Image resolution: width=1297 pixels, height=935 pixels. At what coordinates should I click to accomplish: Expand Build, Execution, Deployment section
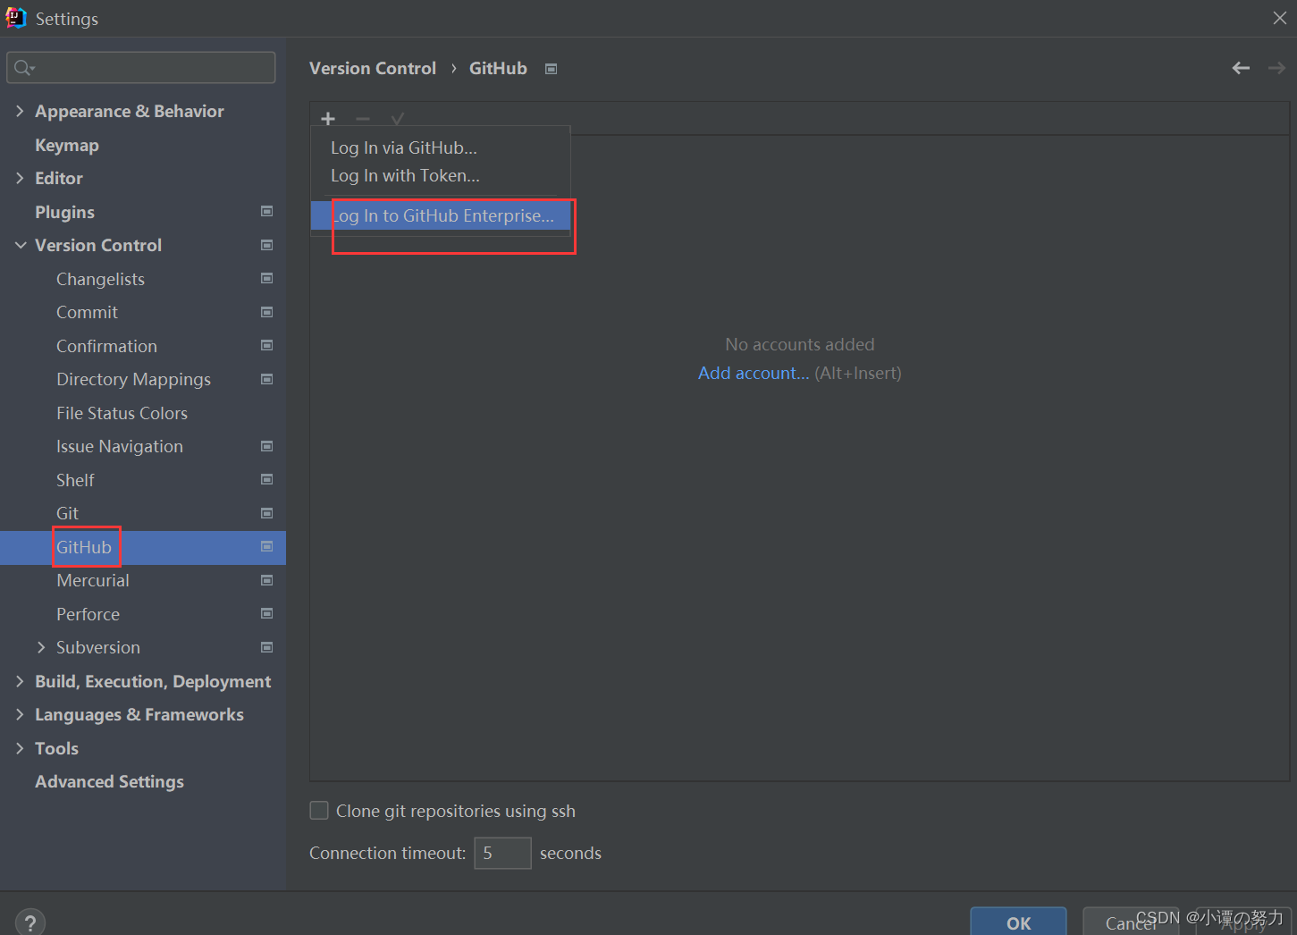click(20, 681)
